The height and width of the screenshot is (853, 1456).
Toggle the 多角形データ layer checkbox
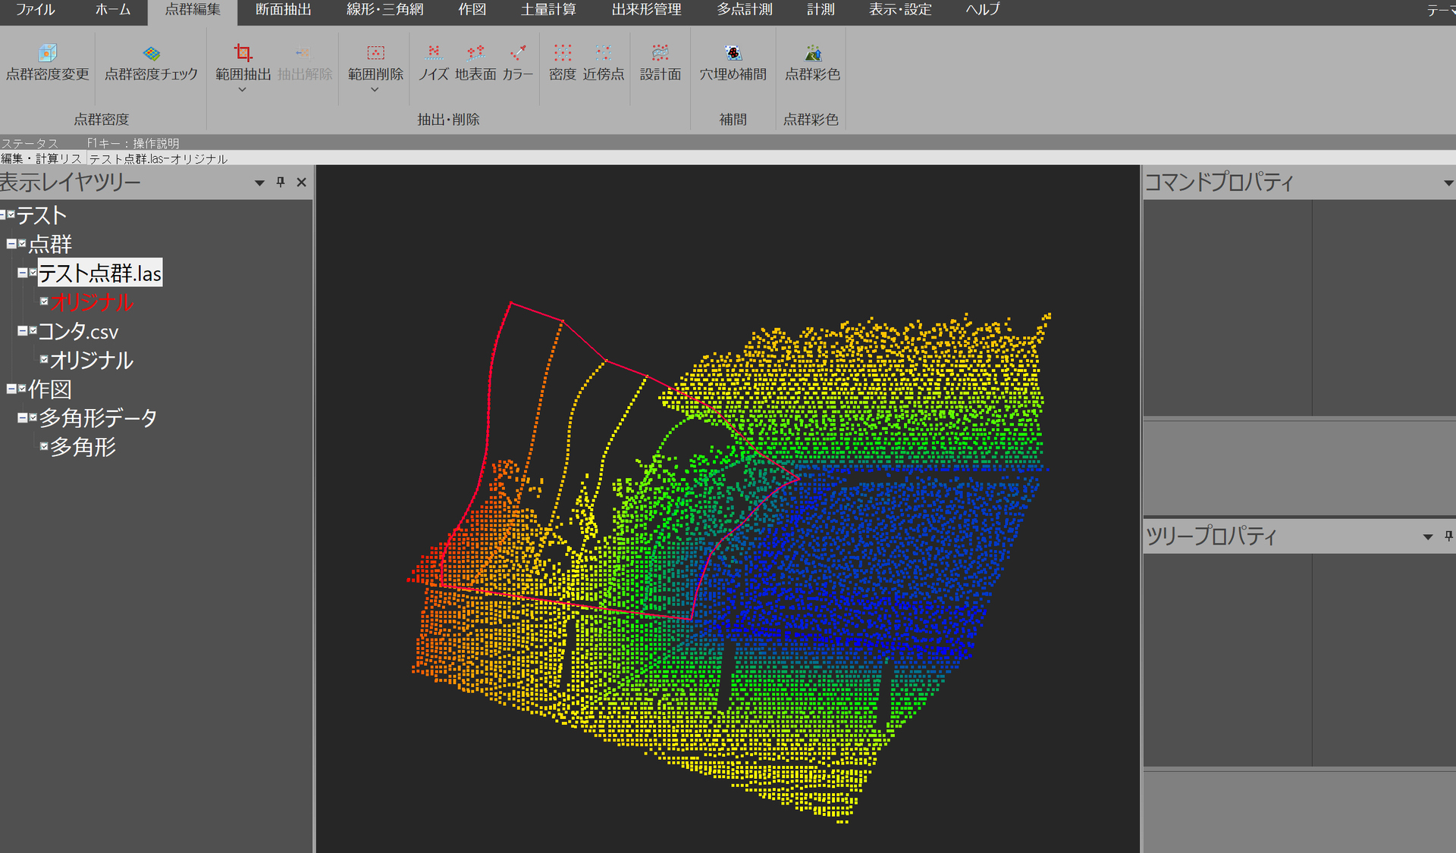(x=33, y=417)
